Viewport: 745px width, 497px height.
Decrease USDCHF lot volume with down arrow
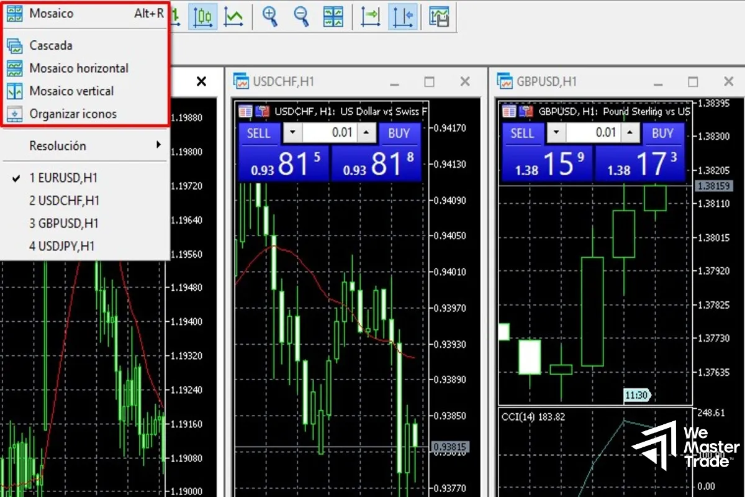(292, 132)
